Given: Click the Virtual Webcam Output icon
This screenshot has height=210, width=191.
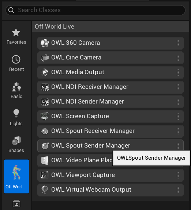Looking at the screenshot, I should (45, 190).
